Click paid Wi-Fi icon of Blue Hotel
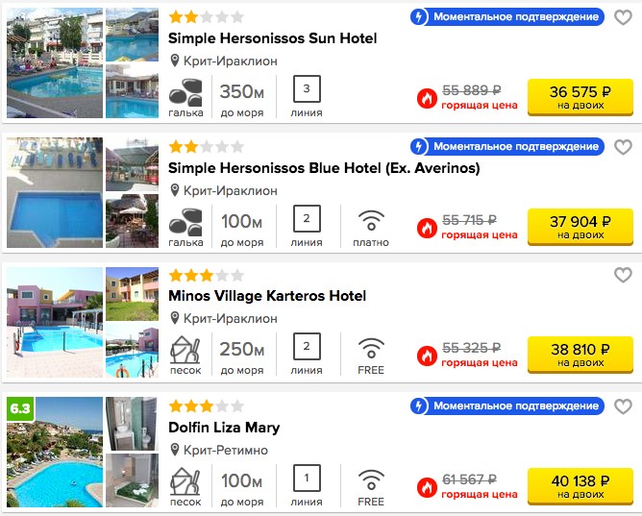 [371, 221]
